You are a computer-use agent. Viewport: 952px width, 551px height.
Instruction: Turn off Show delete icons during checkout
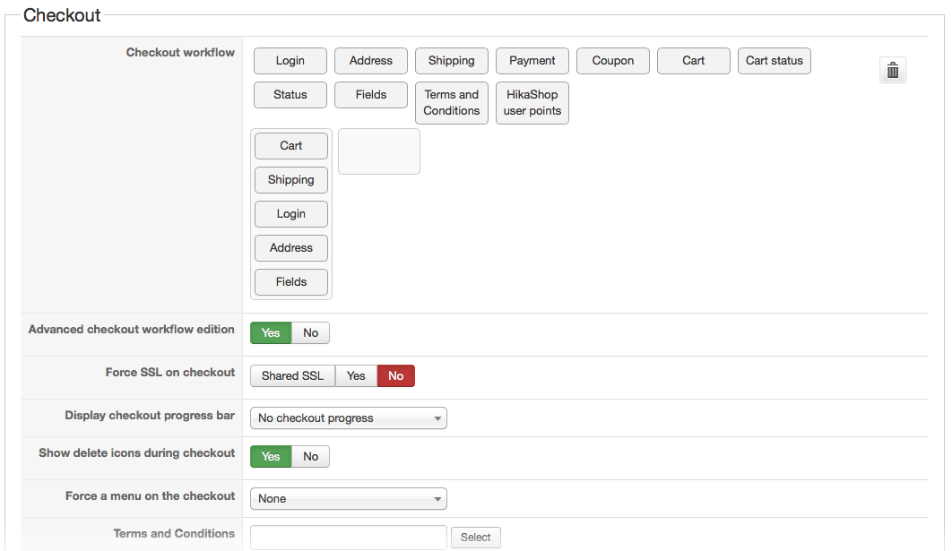310,457
